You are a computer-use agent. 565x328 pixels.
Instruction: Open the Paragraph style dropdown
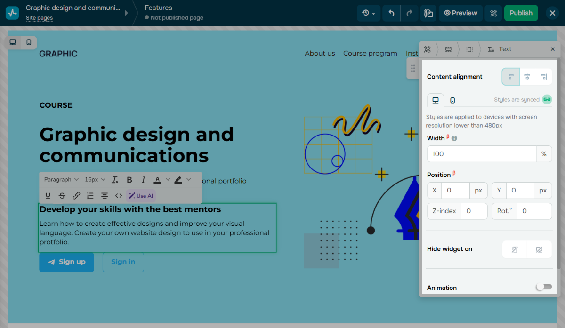click(61, 180)
